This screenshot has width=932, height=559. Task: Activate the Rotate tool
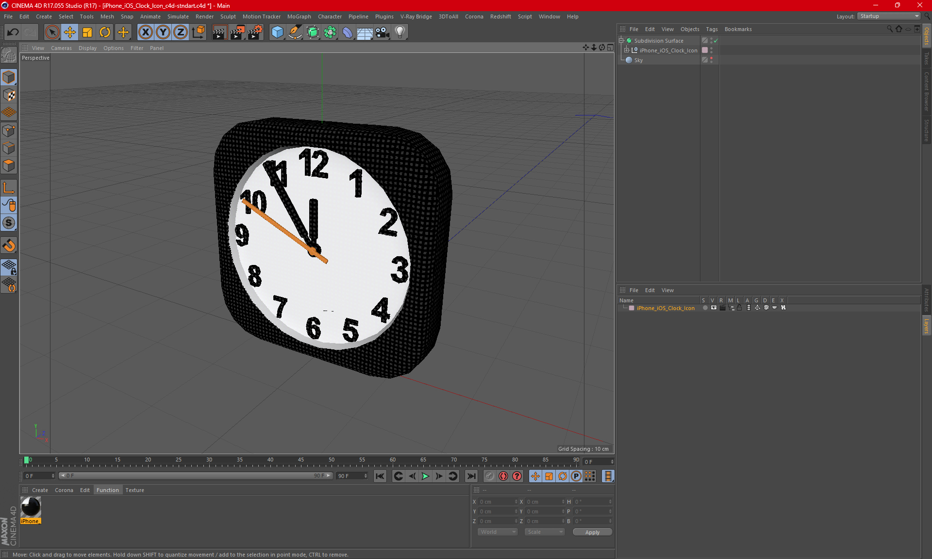105,33
